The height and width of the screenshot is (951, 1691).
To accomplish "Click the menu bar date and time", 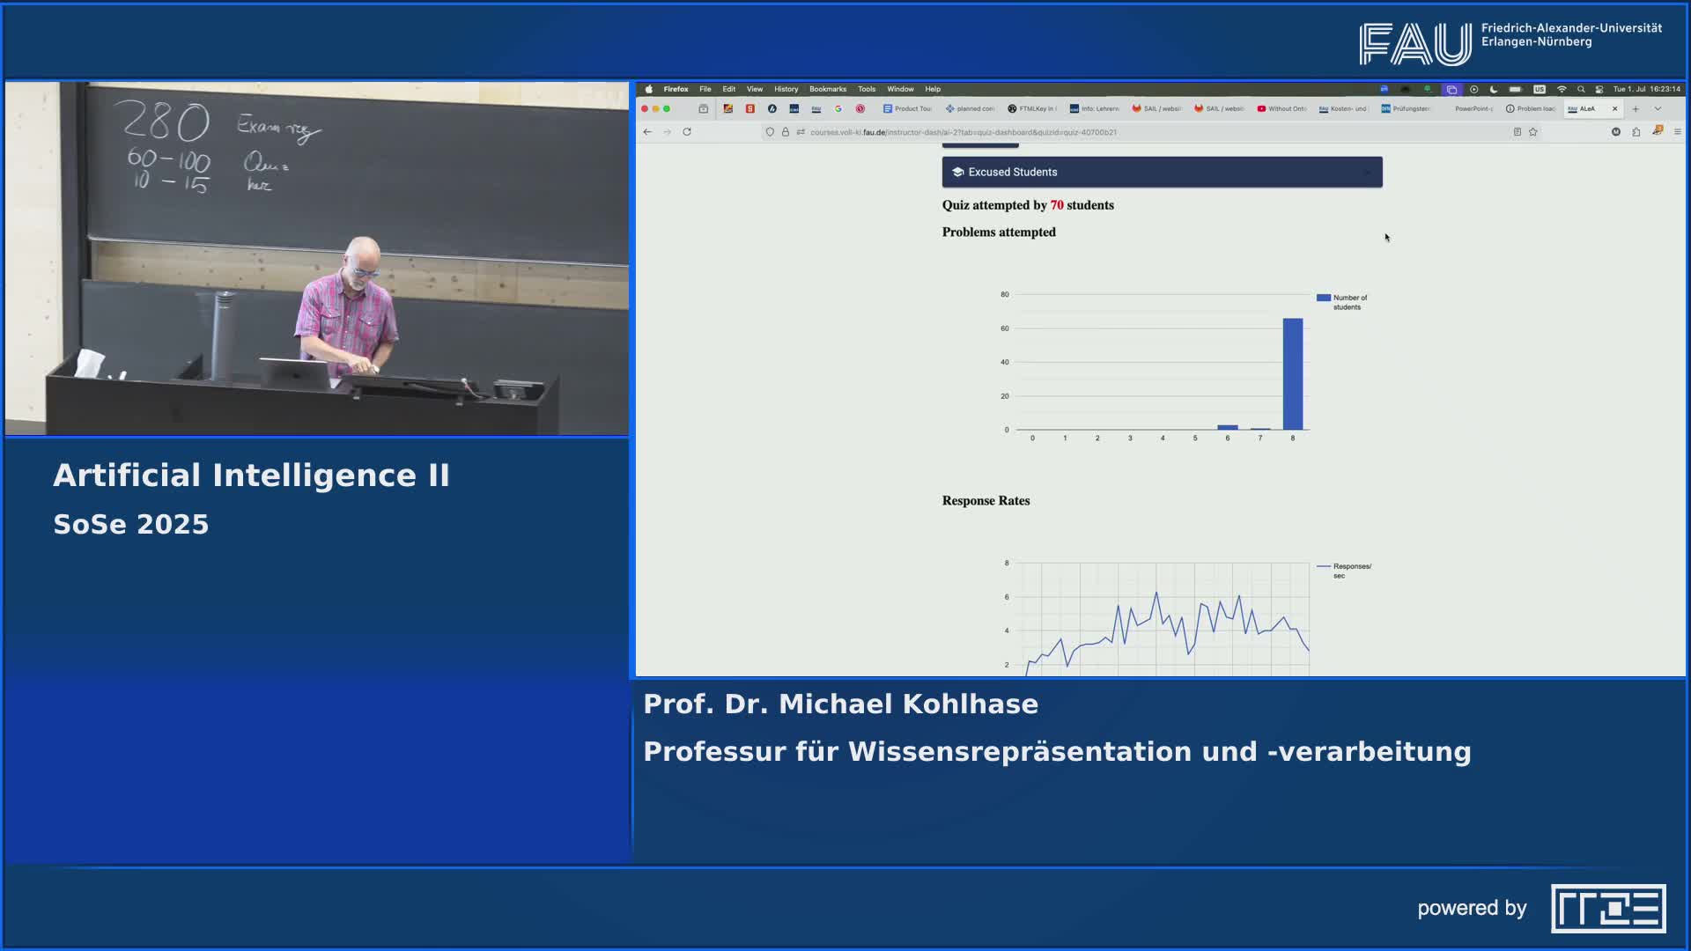I will (1646, 89).
